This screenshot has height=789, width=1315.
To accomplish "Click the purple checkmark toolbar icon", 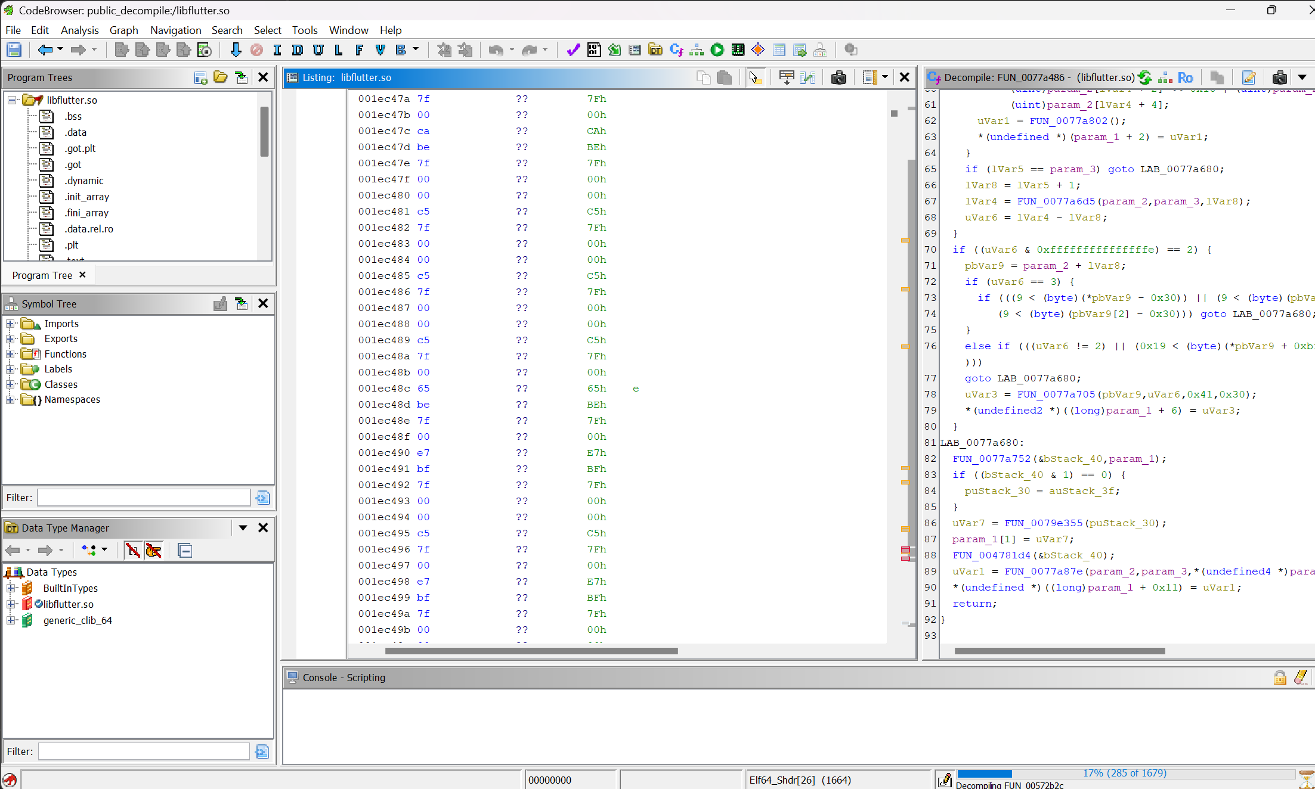I will click(573, 50).
